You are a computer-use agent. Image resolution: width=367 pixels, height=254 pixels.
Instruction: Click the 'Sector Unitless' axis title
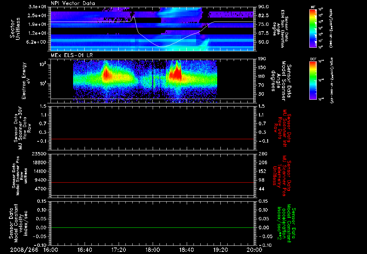click(15, 29)
